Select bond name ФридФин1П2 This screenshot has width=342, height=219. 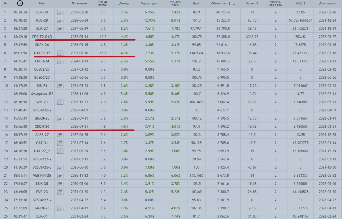42,94
